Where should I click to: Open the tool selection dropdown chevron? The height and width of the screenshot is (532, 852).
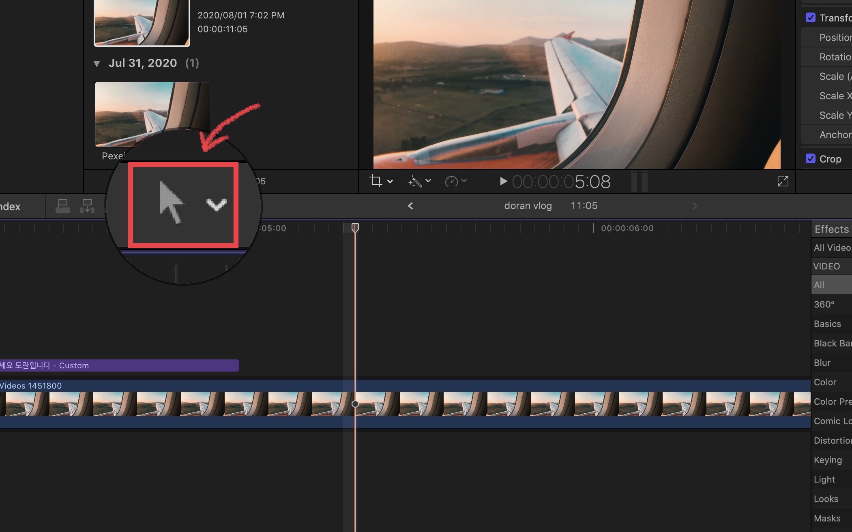216,205
